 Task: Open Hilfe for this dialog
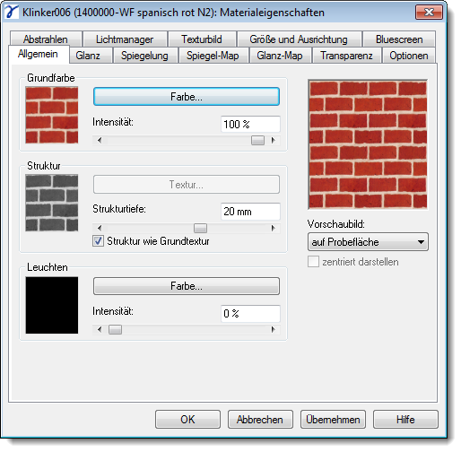(x=405, y=420)
